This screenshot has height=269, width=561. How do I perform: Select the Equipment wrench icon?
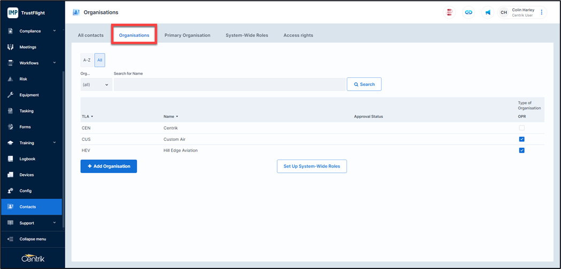tap(10, 95)
